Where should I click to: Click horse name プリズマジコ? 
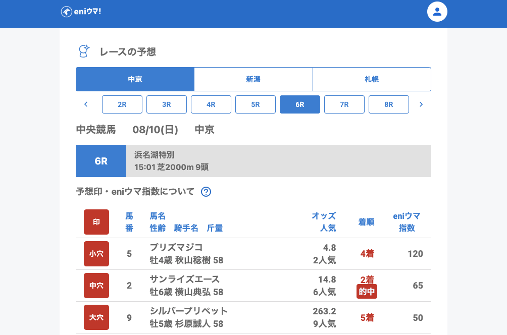click(x=176, y=247)
